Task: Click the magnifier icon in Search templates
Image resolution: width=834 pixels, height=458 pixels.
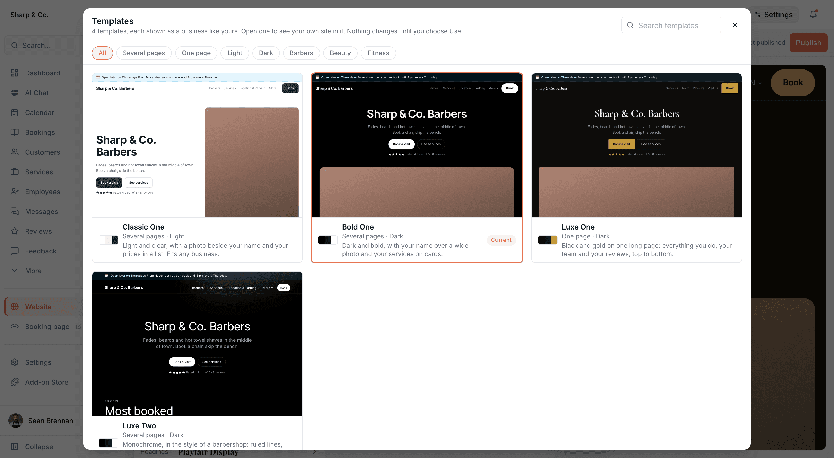Action: (630, 25)
